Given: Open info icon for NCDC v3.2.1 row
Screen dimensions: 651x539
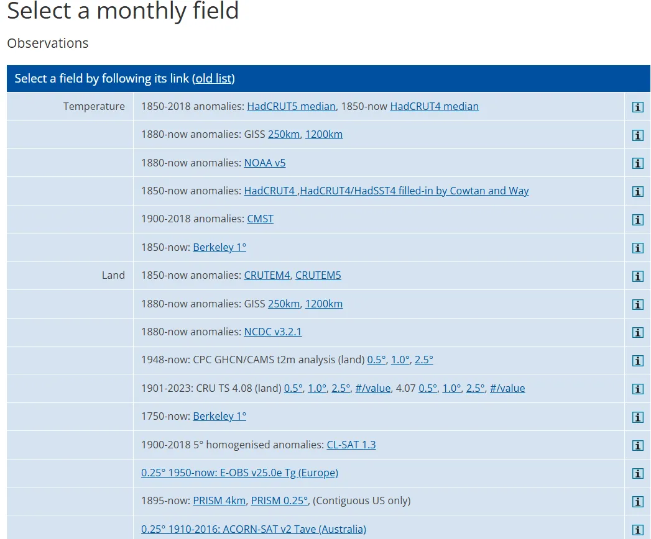Looking at the screenshot, I should [x=638, y=332].
